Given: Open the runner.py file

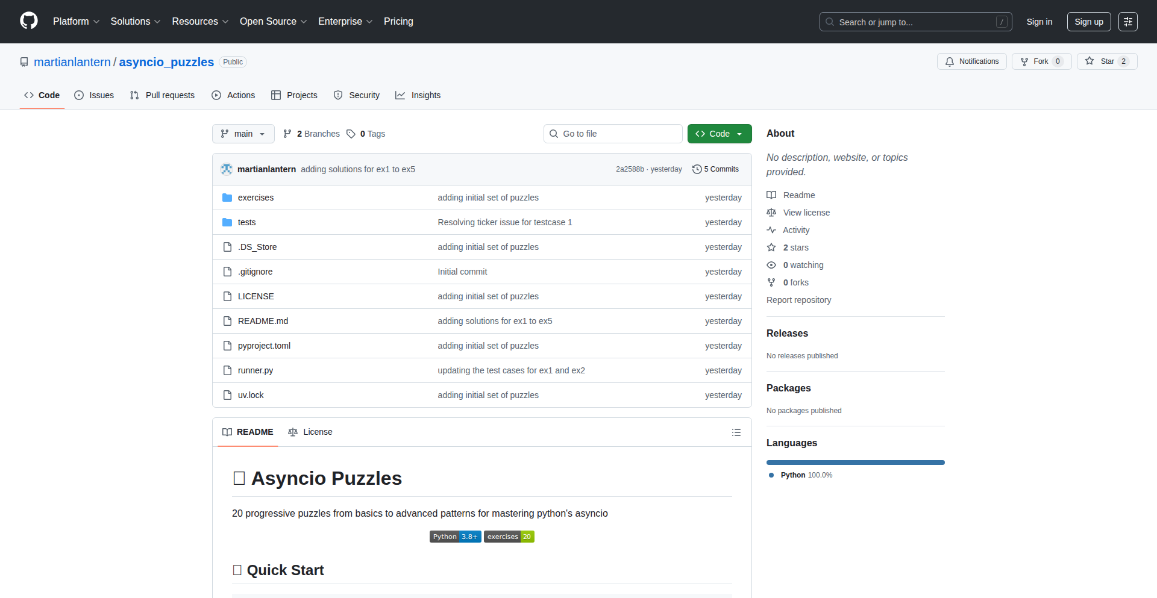Looking at the screenshot, I should [x=256, y=370].
